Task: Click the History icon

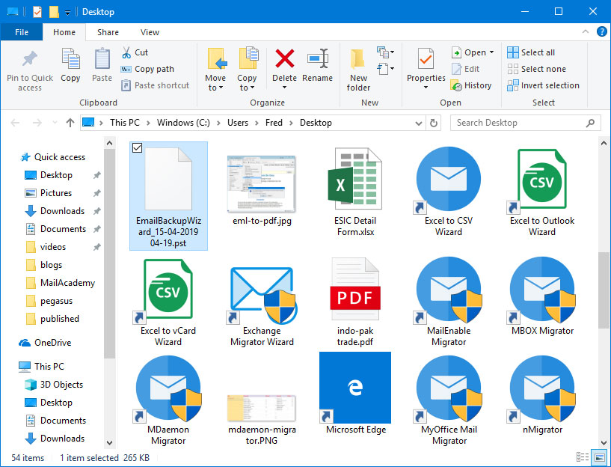Action: (x=456, y=85)
